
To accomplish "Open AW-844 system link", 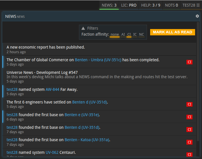I will (x=52, y=89).
